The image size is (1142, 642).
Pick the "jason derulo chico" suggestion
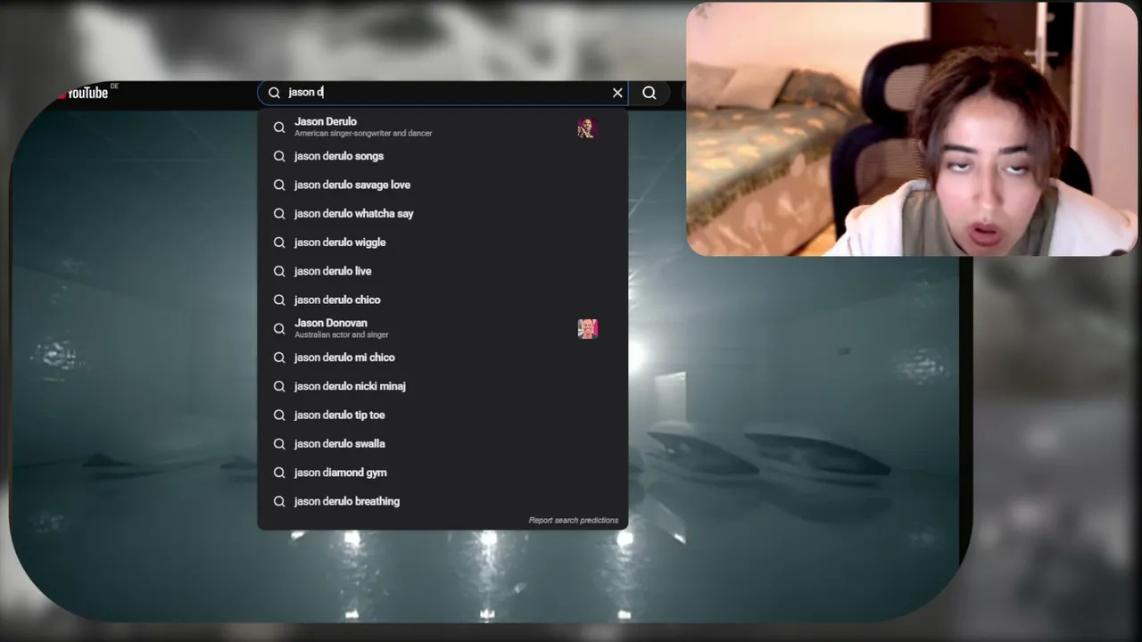pos(443,300)
